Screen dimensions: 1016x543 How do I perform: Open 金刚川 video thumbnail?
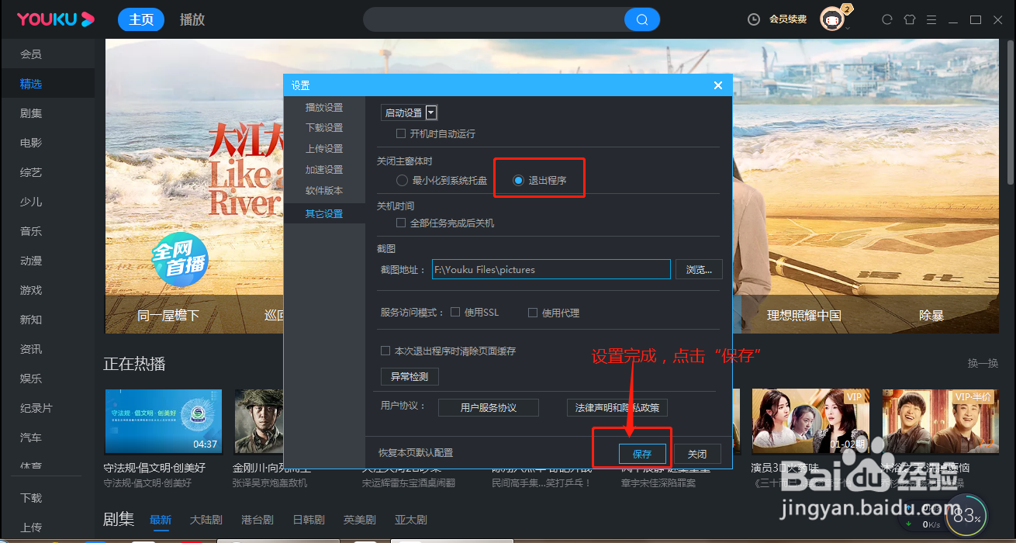tap(258, 421)
